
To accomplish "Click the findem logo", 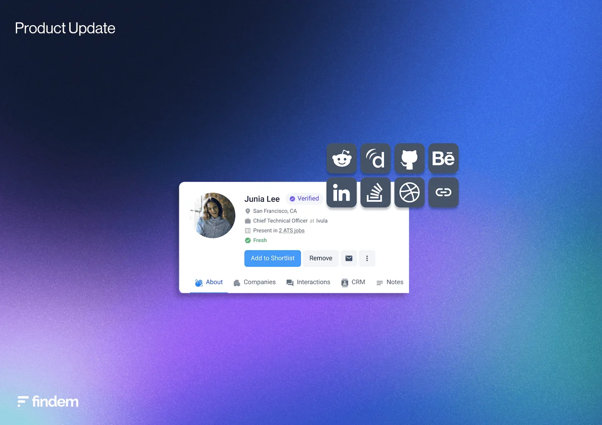I will pyautogui.click(x=48, y=401).
